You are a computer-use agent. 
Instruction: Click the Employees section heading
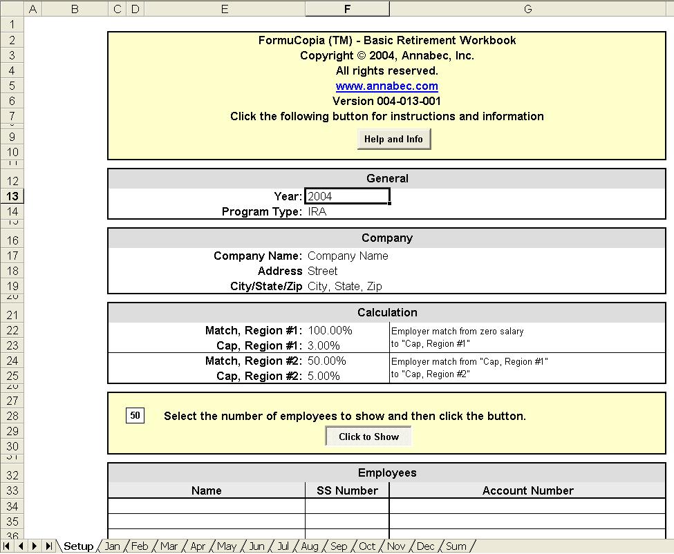387,472
